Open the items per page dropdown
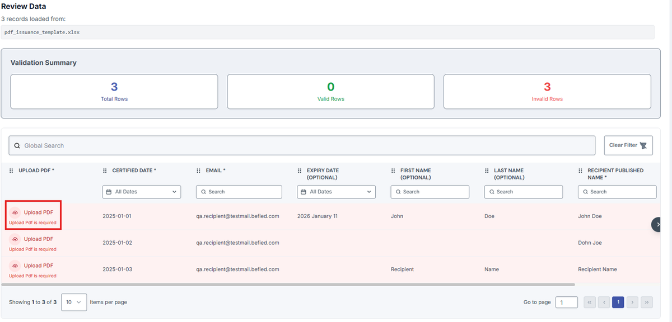 pos(74,302)
